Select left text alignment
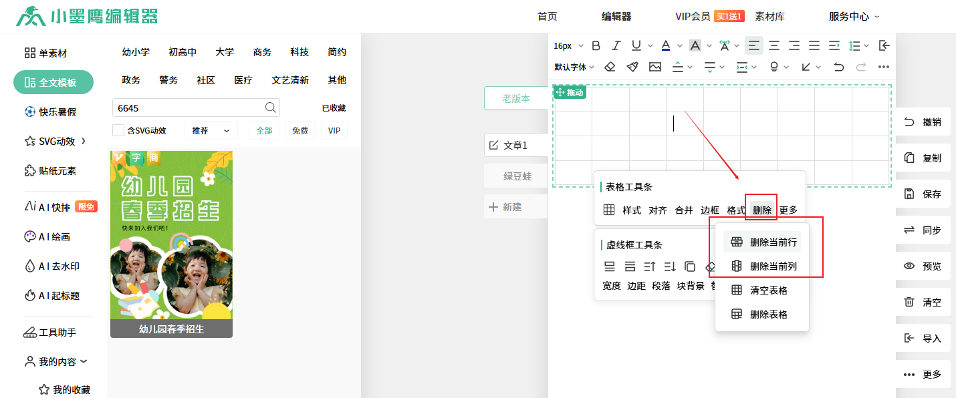 point(754,45)
